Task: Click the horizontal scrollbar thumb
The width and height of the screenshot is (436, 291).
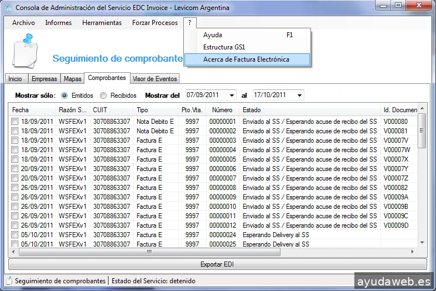Action: click(149, 250)
